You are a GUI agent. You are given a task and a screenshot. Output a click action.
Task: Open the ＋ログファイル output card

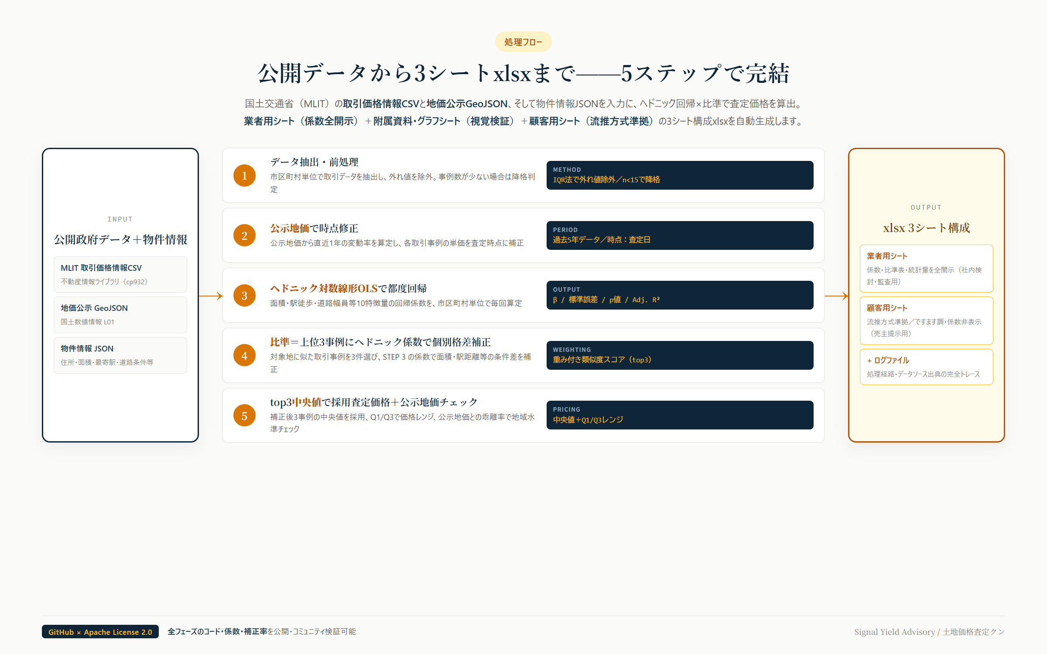coord(927,367)
